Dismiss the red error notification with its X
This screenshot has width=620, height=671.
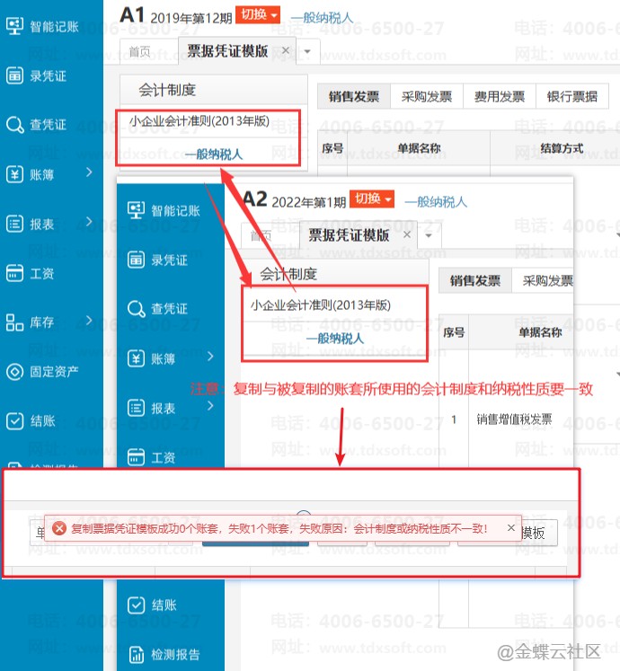click(x=511, y=528)
